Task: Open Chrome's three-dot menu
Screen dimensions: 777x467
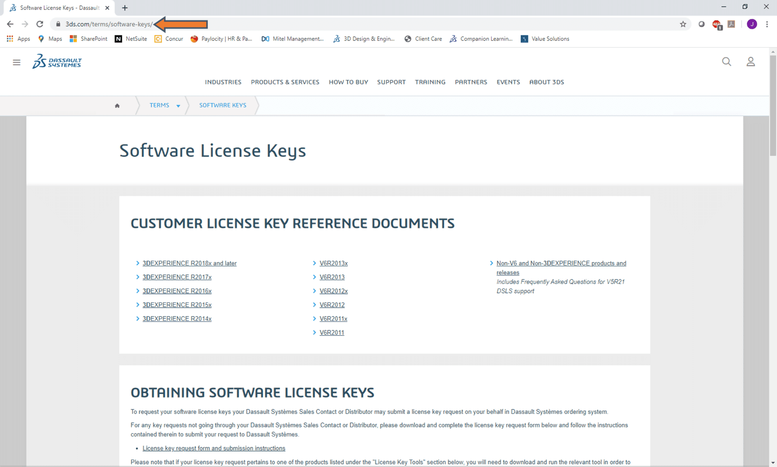Action: [767, 24]
